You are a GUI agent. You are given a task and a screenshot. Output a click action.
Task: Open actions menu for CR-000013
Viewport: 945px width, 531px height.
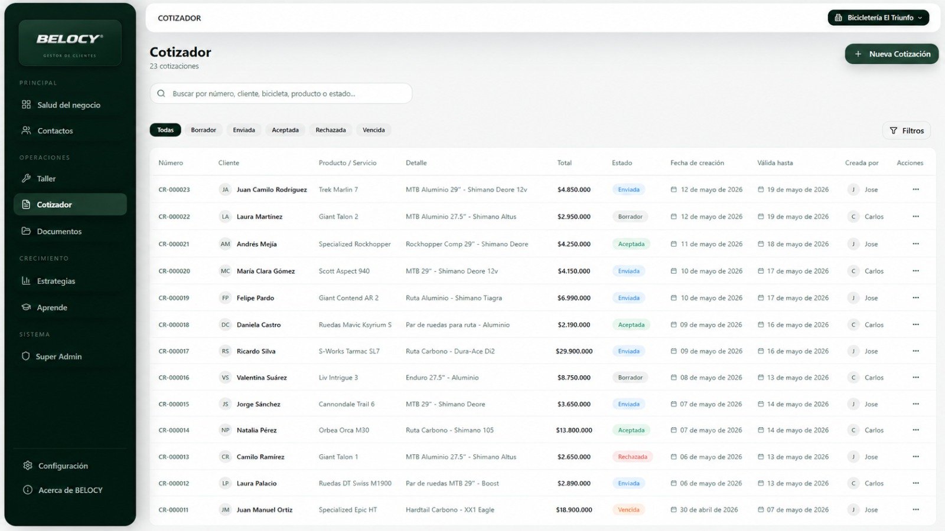pyautogui.click(x=915, y=457)
